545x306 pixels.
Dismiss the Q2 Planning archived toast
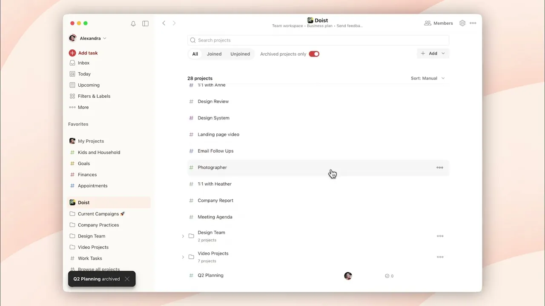point(127,279)
